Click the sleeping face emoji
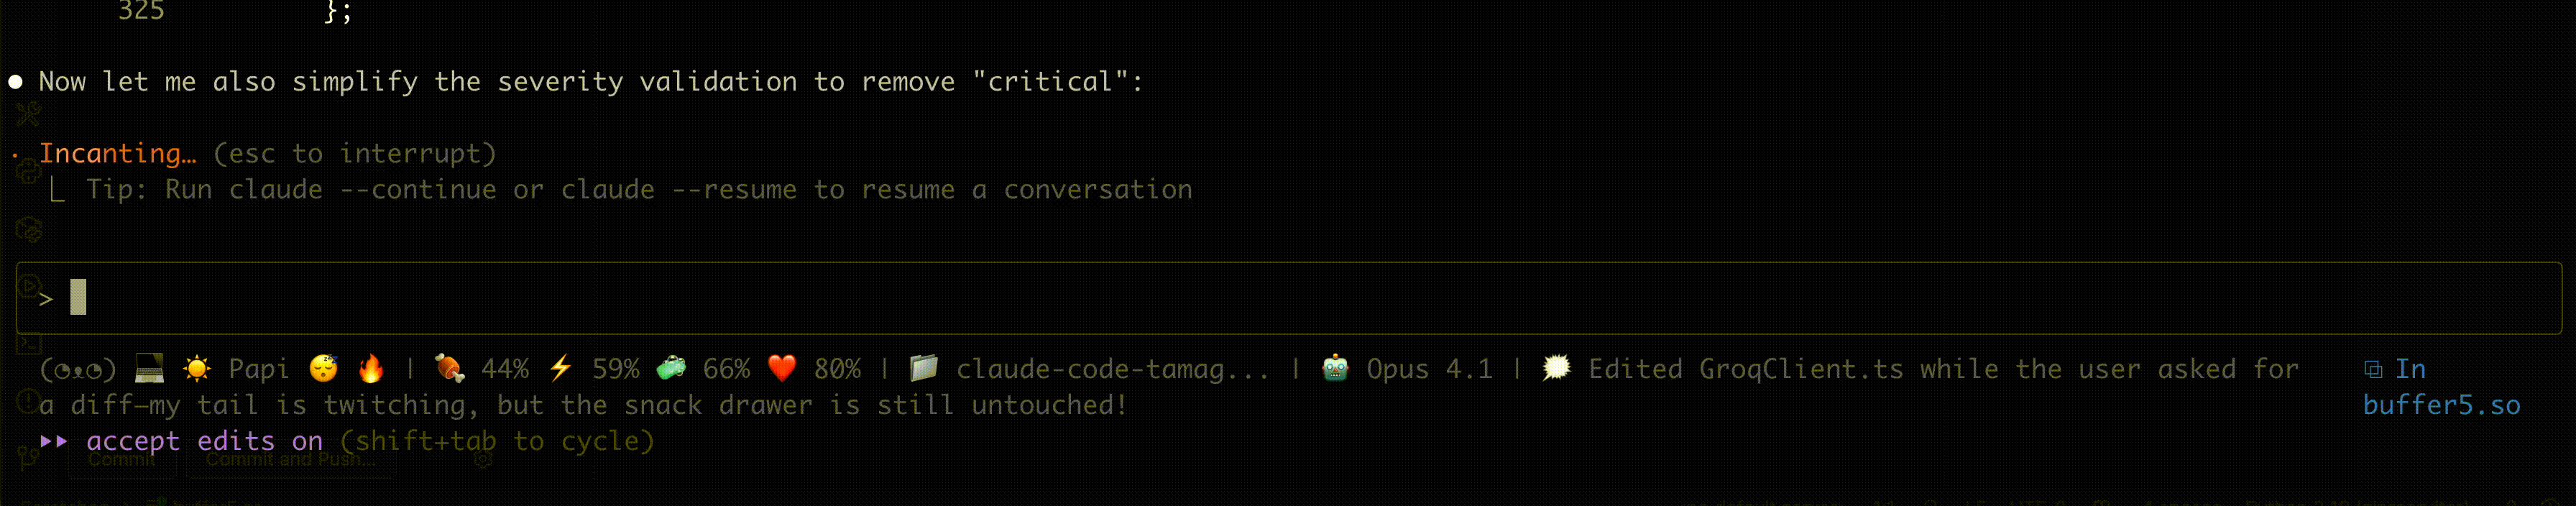This screenshot has height=506, width=2576. click(323, 369)
